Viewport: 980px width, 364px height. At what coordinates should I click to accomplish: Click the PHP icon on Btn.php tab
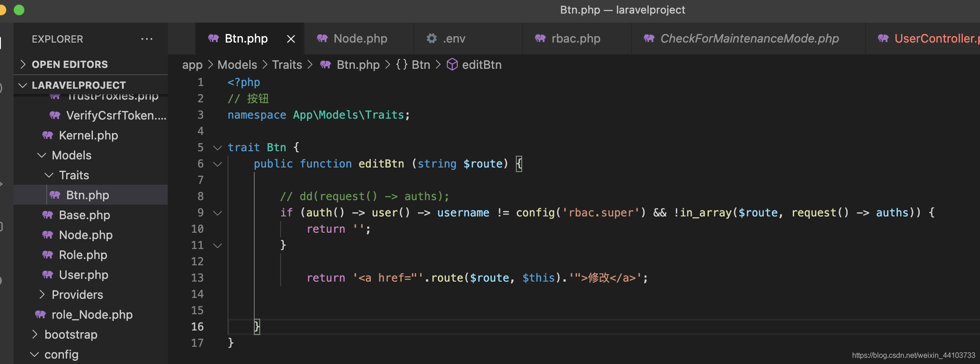213,38
